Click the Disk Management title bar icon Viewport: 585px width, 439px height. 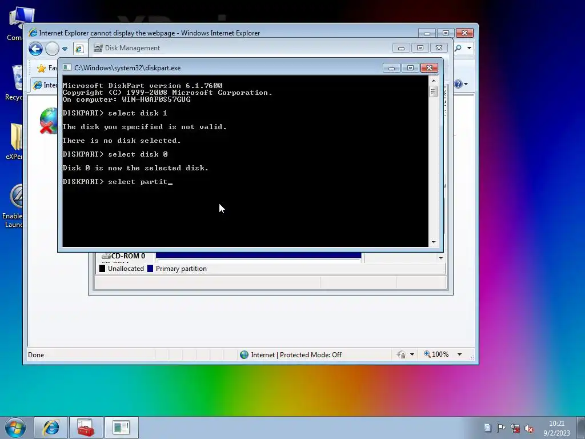click(98, 48)
